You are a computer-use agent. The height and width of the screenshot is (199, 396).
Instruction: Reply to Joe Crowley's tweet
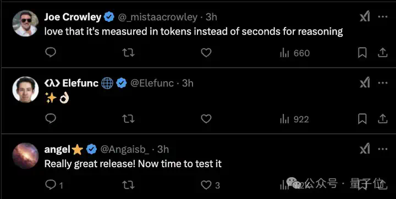51,53
